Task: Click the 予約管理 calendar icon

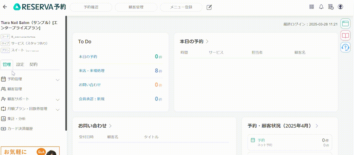Action: click(x=3, y=79)
